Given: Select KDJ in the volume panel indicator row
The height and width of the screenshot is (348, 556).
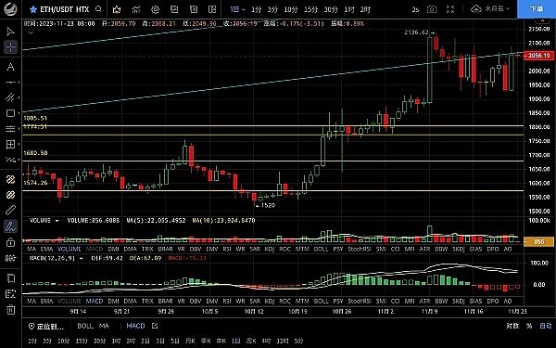Looking at the screenshot, I should pyautogui.click(x=270, y=249).
